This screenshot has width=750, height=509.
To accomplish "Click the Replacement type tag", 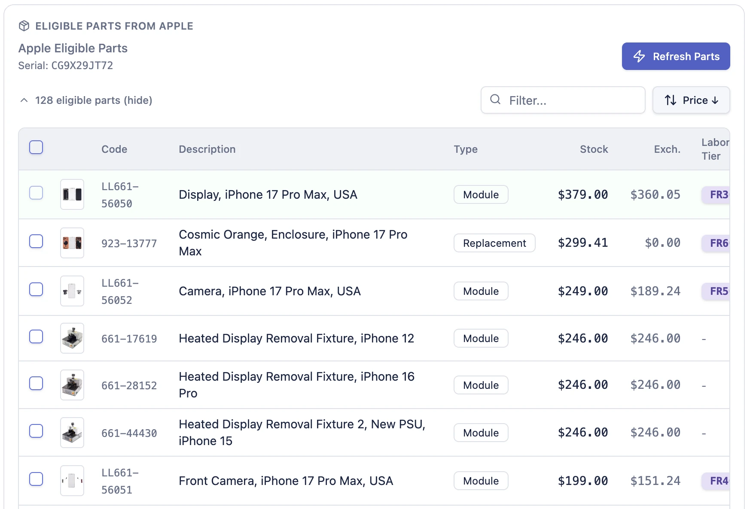I will 494,243.
